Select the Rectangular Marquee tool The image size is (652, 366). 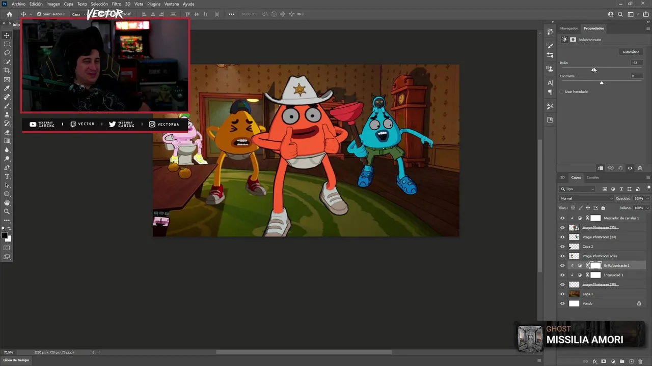7,44
